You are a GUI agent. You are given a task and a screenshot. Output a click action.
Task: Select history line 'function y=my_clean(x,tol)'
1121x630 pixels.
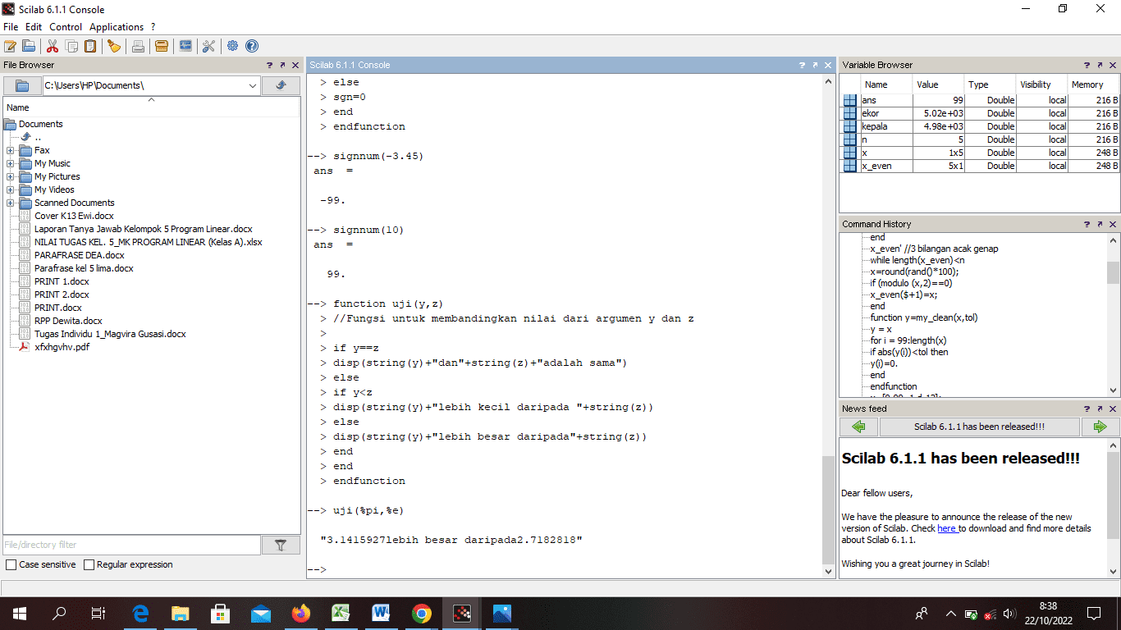click(x=924, y=317)
